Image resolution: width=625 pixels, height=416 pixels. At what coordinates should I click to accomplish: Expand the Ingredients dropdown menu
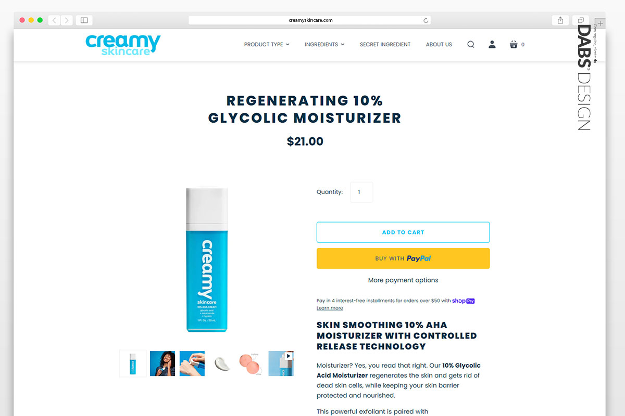[324, 45]
